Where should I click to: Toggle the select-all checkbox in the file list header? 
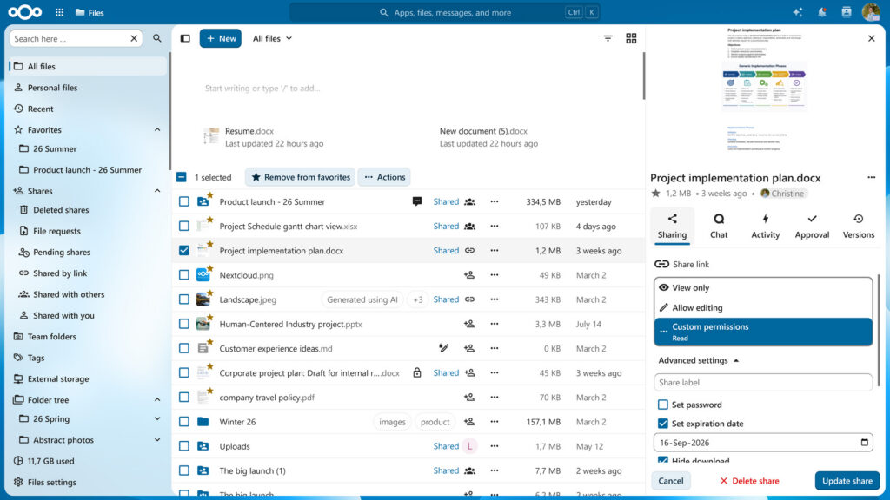click(182, 177)
